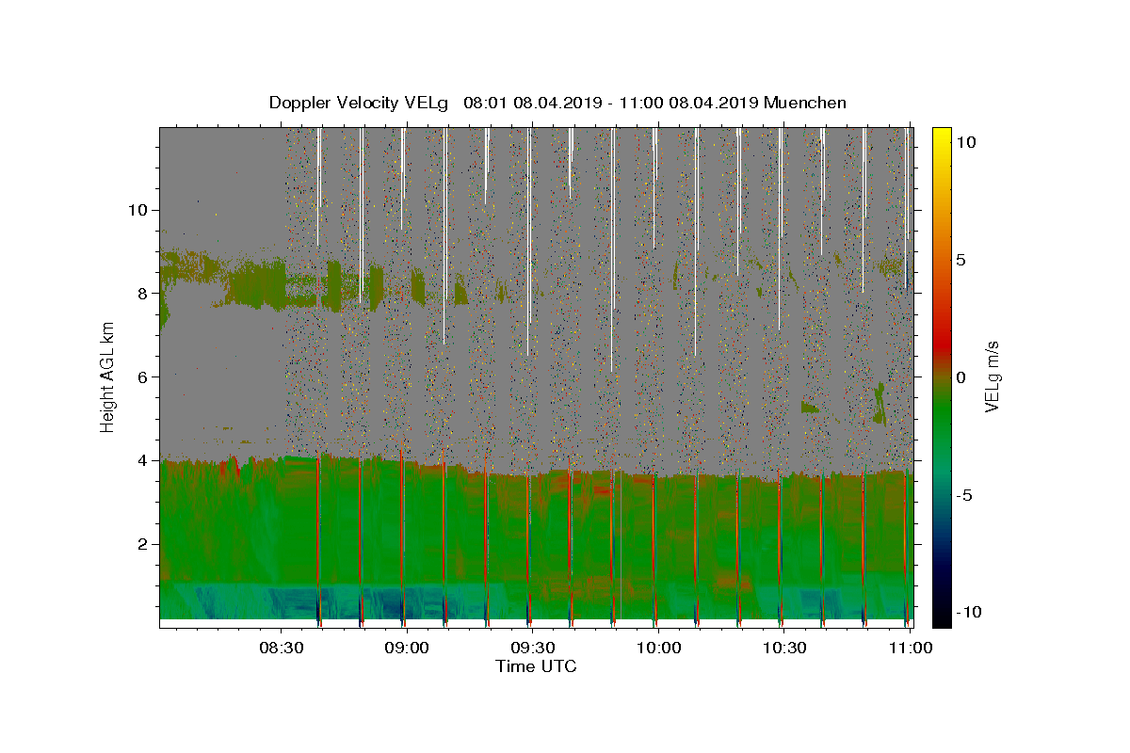Click the 11:00 time tick label
Screen dimensions: 1130x753
[x=910, y=649]
